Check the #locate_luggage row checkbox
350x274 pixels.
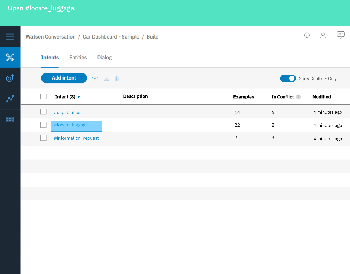tap(43, 125)
